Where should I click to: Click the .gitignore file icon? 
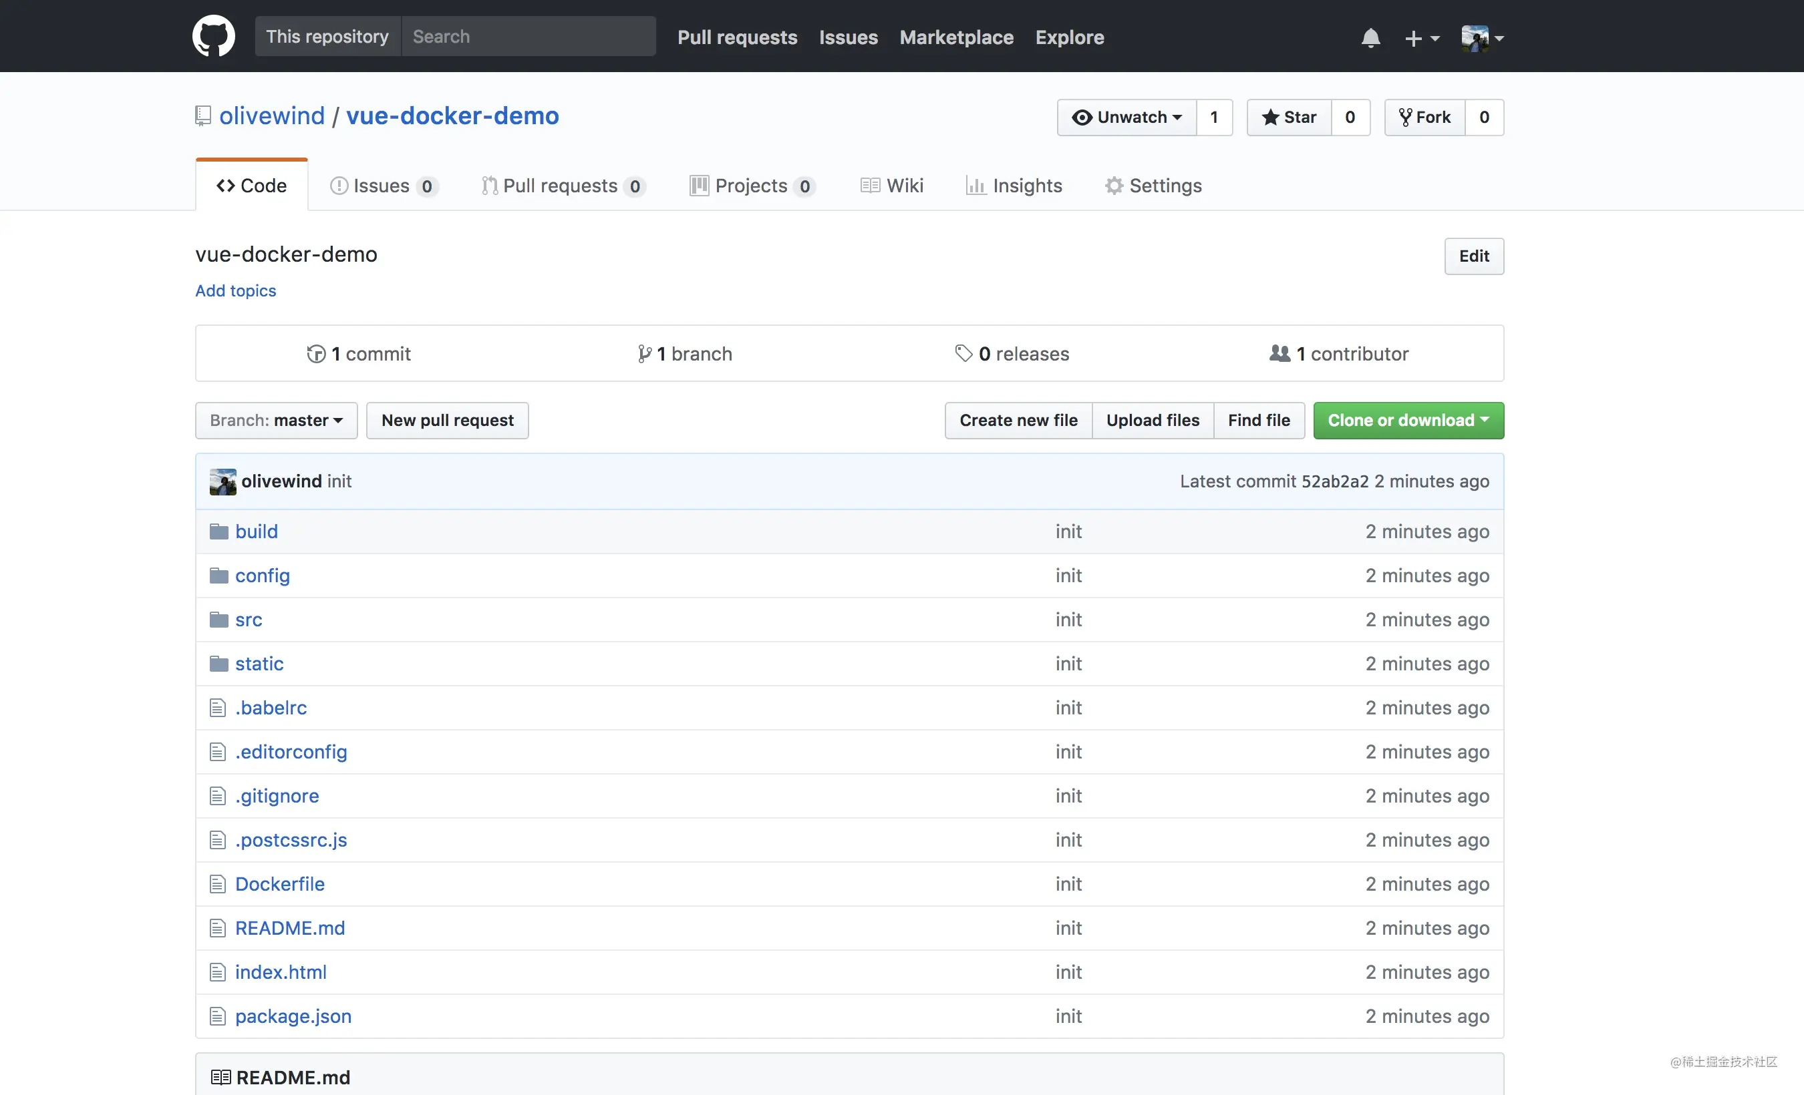[217, 796]
